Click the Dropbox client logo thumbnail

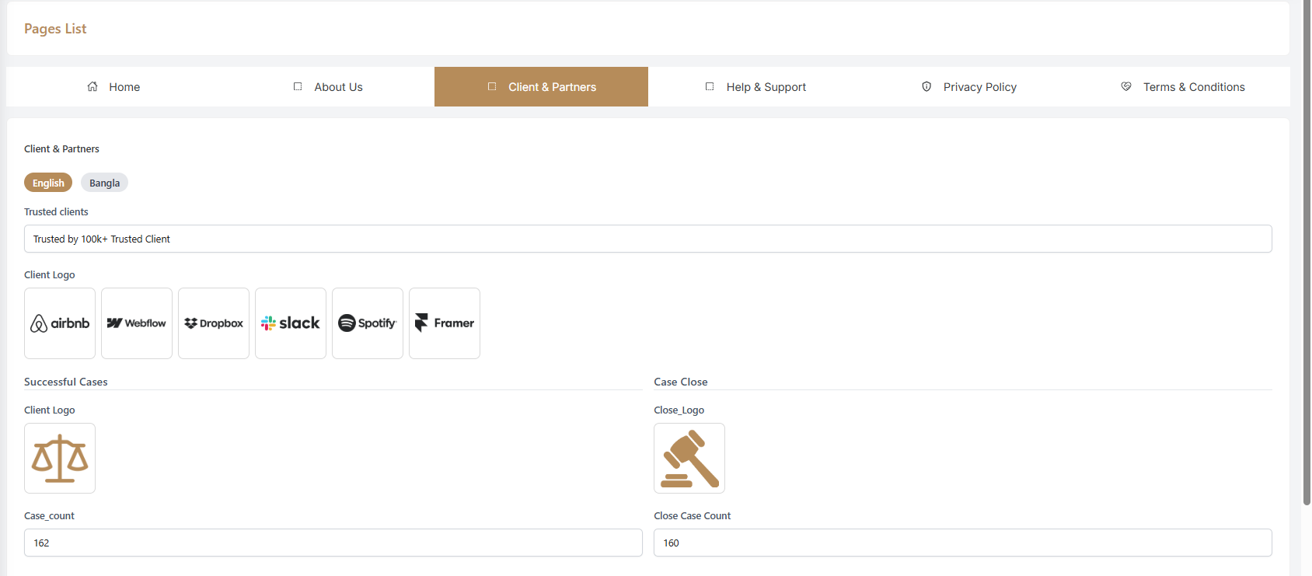(x=214, y=323)
